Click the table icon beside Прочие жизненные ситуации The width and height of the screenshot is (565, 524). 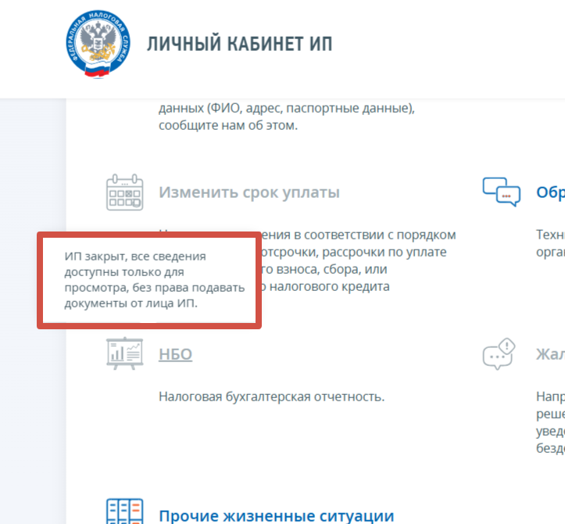[x=125, y=511]
